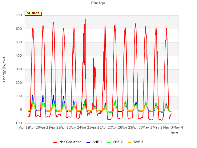Click the Apr 30 x-axis tick label
The height and width of the screenshot is (148, 197).
pyautogui.click(x=137, y=127)
